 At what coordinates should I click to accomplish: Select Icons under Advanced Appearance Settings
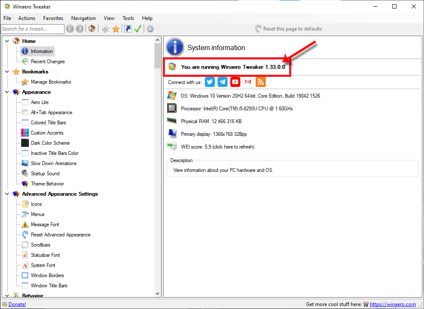[x=36, y=204]
